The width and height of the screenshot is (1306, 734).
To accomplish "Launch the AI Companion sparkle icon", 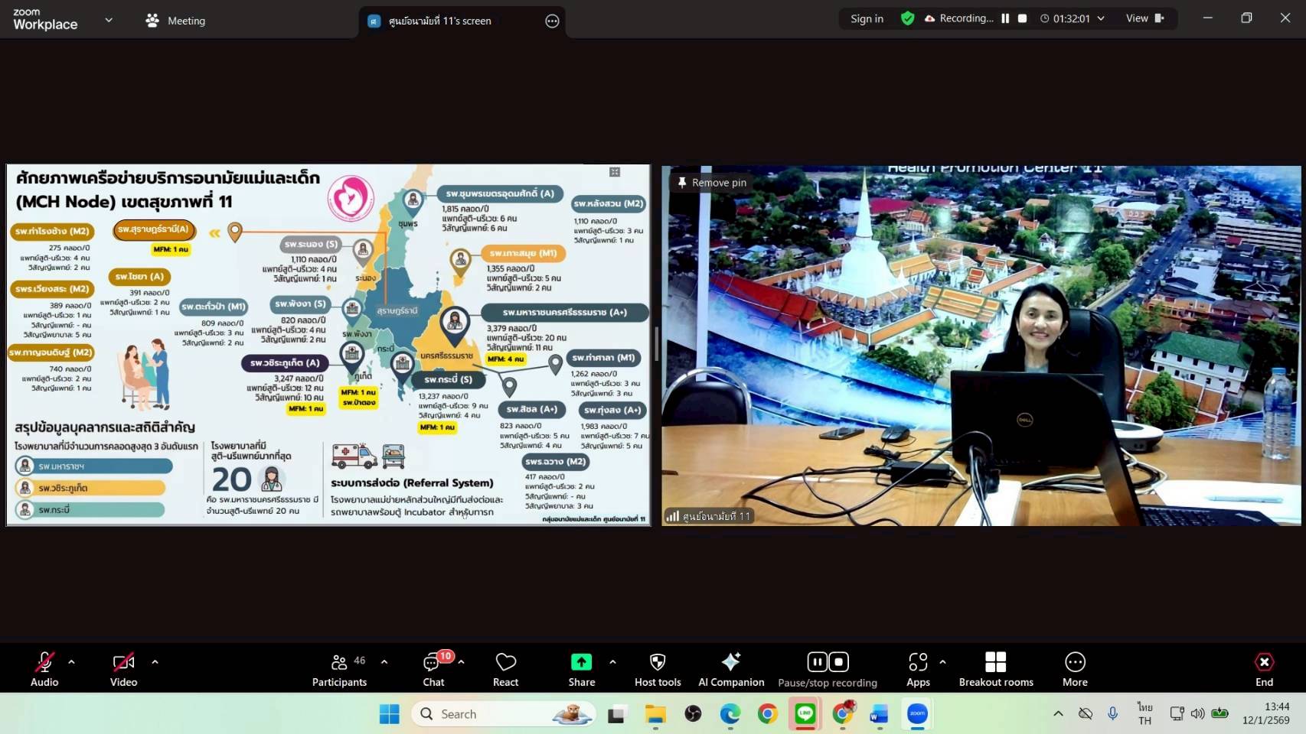I will tap(731, 662).
